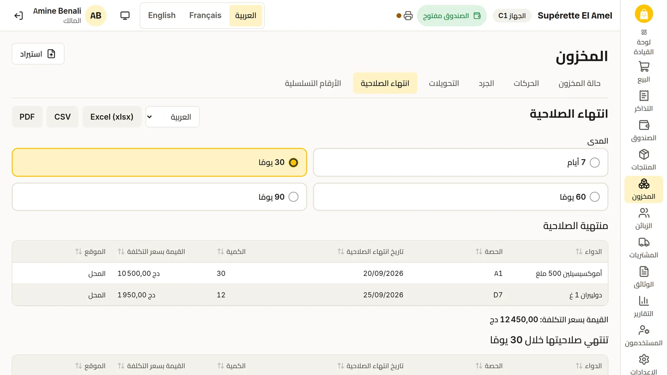Viewport: 667px width, 375px height.
Task: Switch to the الجرد tab
Action: tap(486, 83)
